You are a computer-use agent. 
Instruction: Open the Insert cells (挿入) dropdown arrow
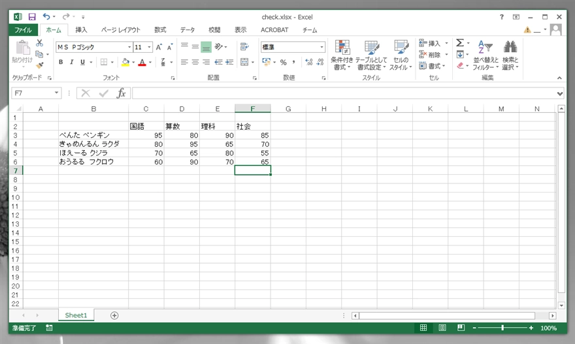(x=447, y=43)
